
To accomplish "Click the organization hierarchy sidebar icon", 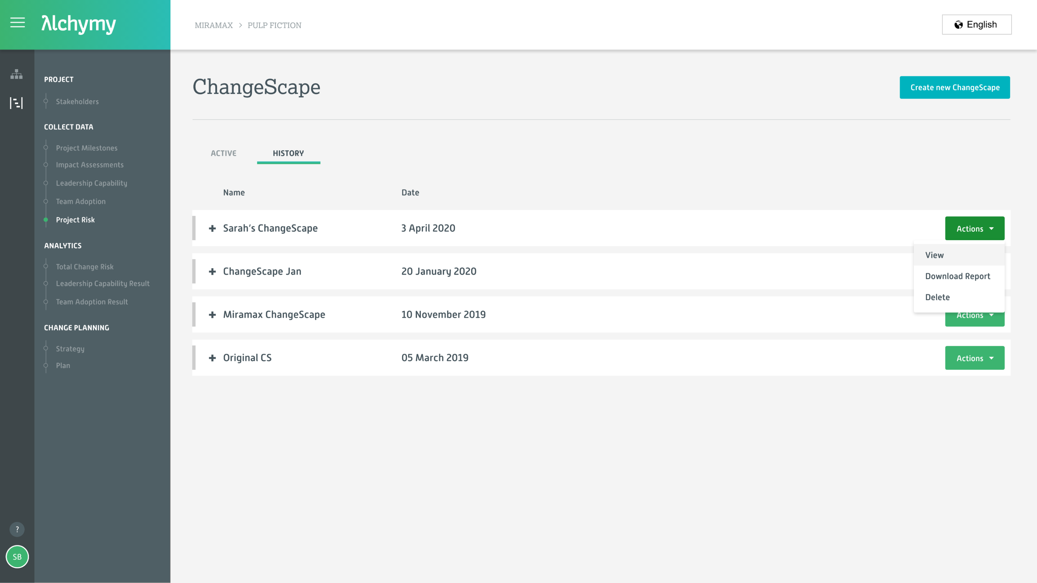I will 16,74.
